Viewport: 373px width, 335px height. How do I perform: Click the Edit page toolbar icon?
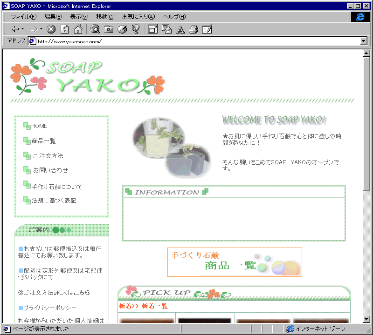(207, 29)
